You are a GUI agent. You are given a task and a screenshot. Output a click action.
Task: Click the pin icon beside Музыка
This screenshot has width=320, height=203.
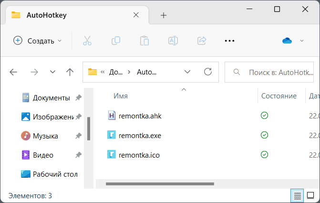pyautogui.click(x=78, y=136)
